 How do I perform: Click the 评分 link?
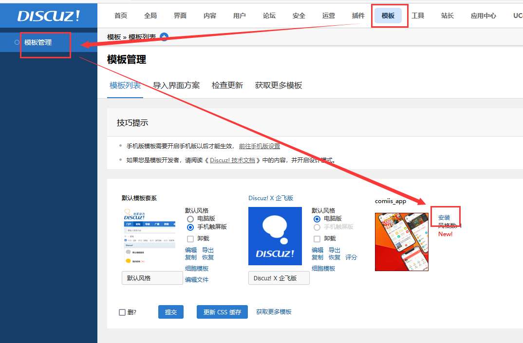click(351, 257)
